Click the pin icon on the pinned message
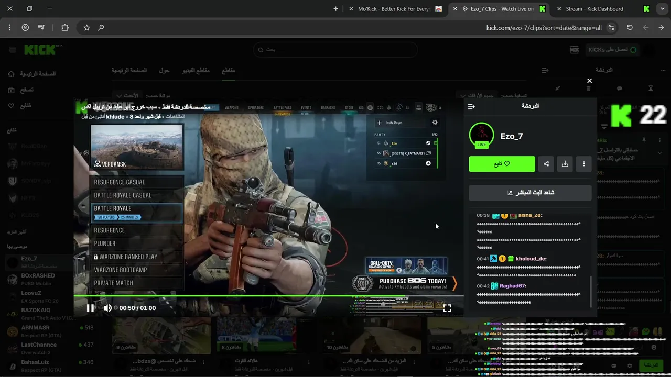The height and width of the screenshot is (377, 671). point(644,140)
